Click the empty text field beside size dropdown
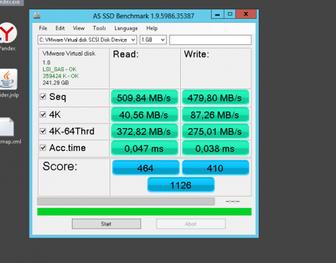The image size is (336, 263). pos(210,40)
